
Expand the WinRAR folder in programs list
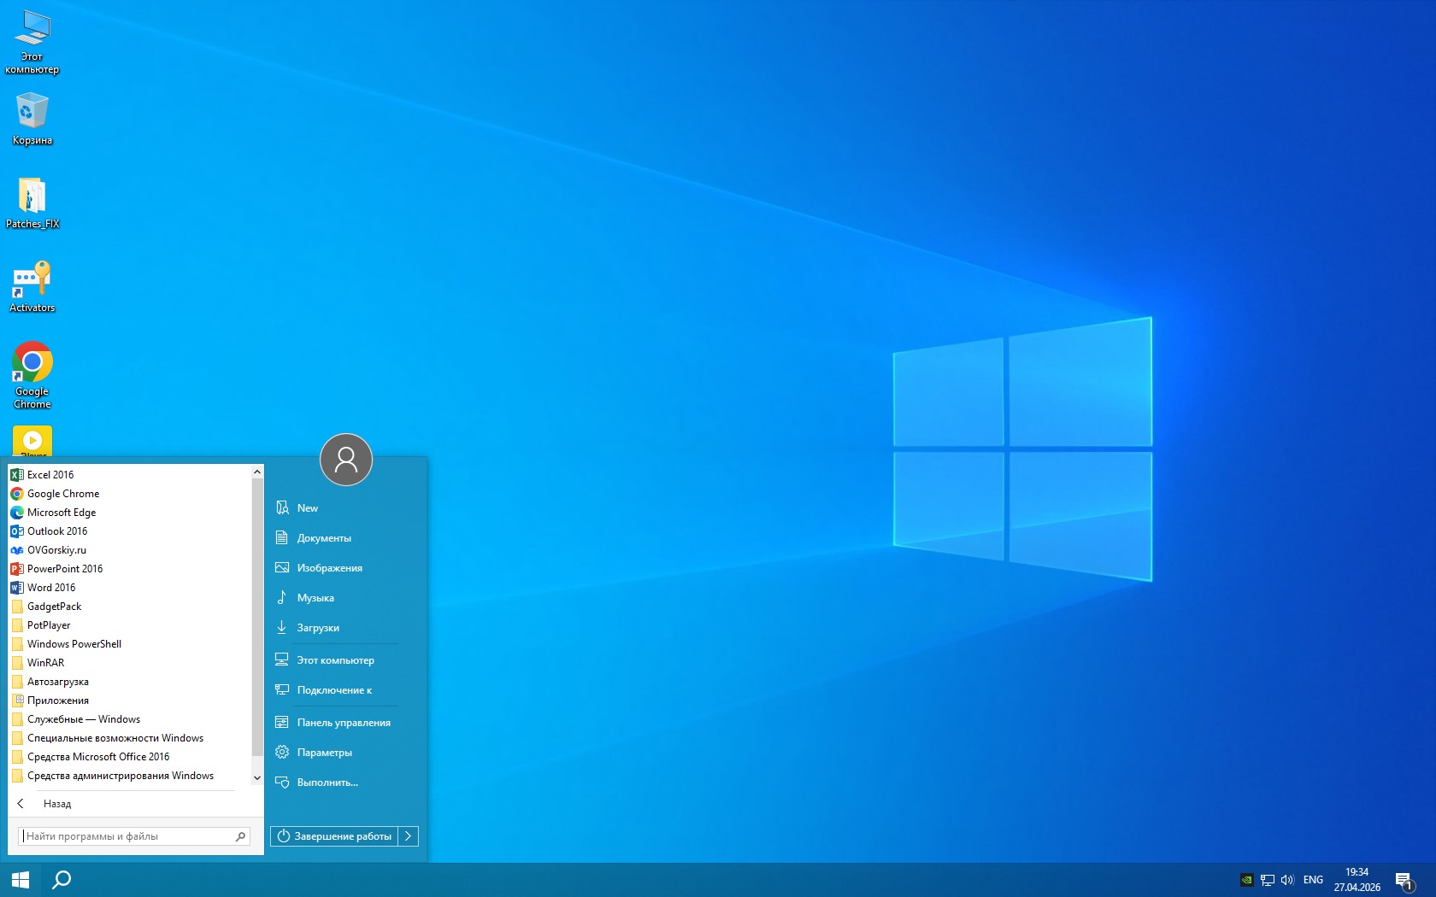coord(45,662)
